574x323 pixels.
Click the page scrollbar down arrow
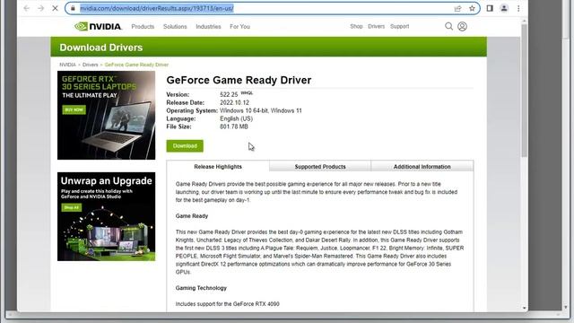pyautogui.click(x=524, y=309)
